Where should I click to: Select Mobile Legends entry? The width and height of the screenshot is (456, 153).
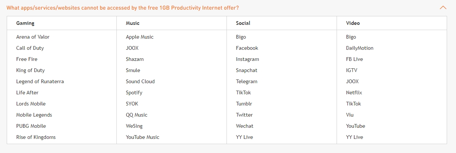click(x=34, y=115)
